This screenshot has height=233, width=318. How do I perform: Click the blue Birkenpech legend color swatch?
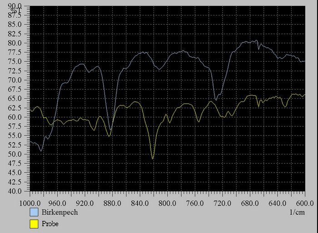(34, 212)
